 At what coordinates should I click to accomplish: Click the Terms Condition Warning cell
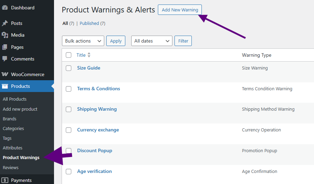tap(267, 89)
